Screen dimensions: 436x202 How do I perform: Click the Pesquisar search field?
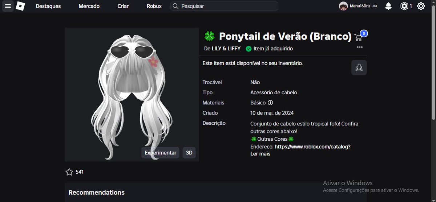[224, 6]
